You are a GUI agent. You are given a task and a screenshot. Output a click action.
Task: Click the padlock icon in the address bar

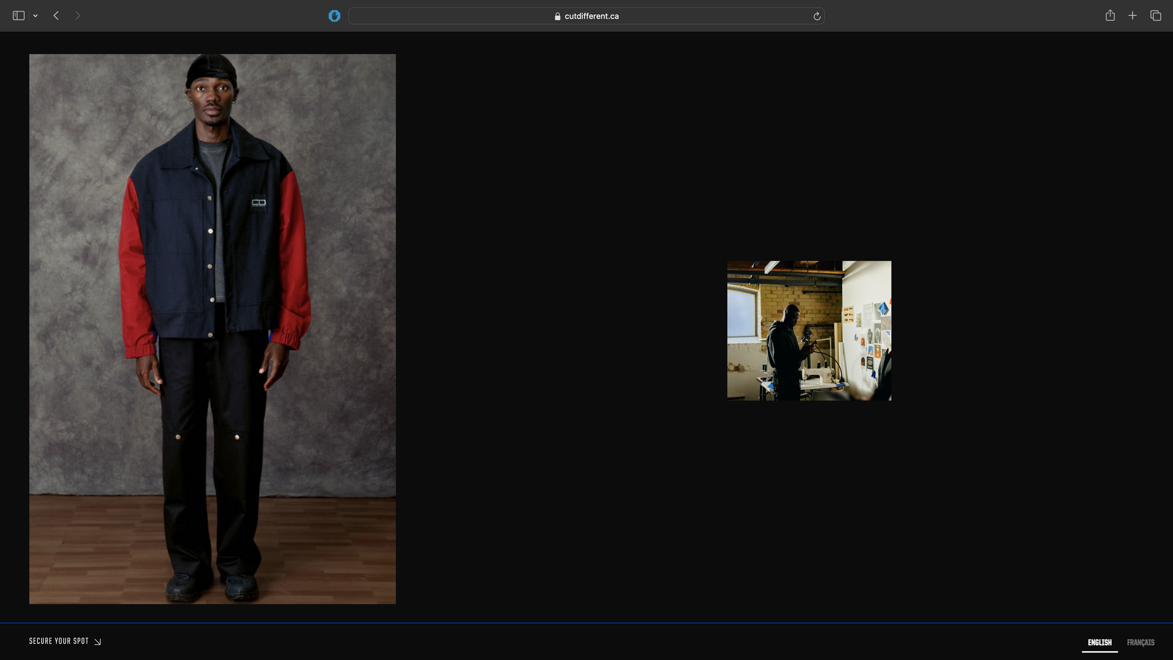coord(557,16)
